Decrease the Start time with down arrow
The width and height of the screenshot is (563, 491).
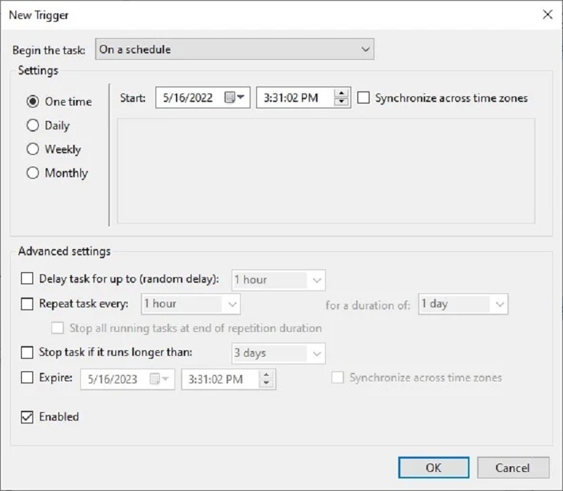pos(342,103)
